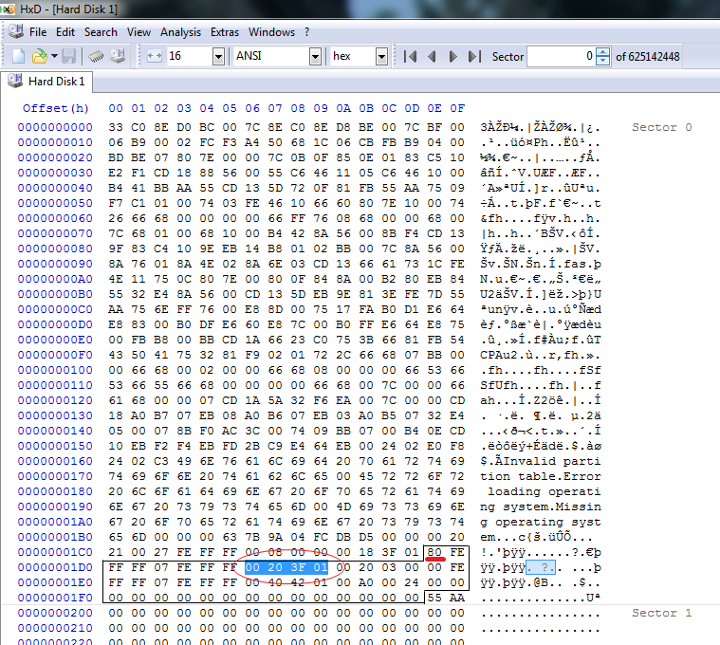Click the Save disk icon

click(69, 57)
